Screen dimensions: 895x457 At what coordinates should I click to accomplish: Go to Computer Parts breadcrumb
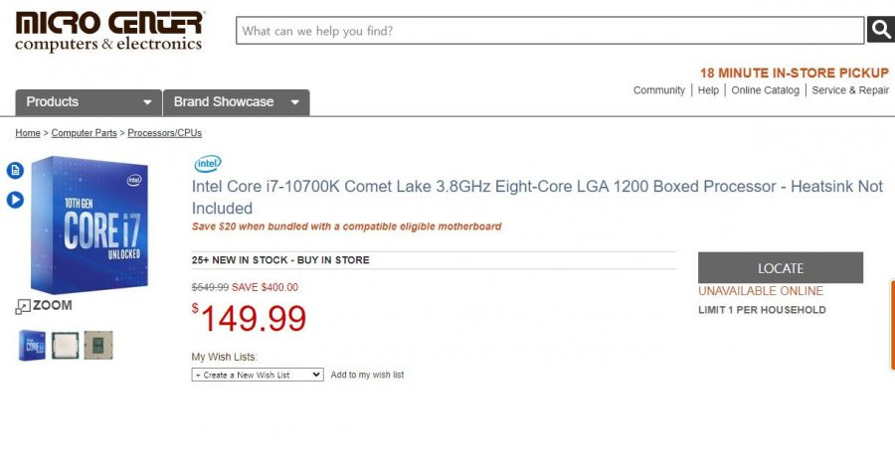coord(84,133)
